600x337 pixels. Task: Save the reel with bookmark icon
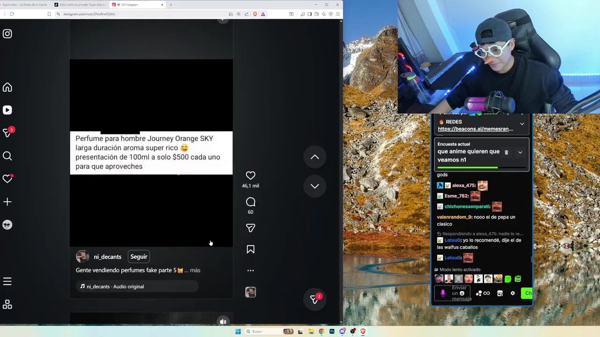pyautogui.click(x=250, y=249)
